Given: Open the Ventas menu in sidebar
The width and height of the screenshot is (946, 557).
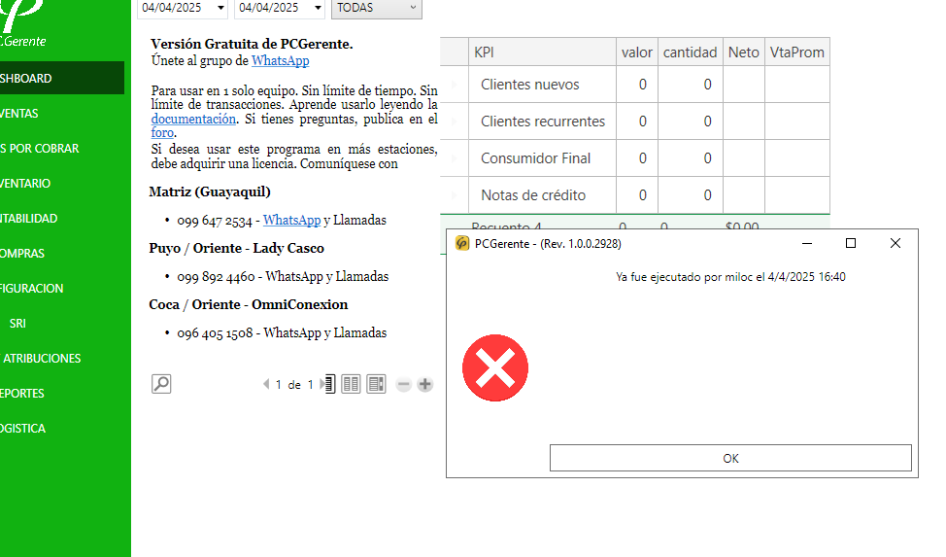Looking at the screenshot, I should (62, 113).
